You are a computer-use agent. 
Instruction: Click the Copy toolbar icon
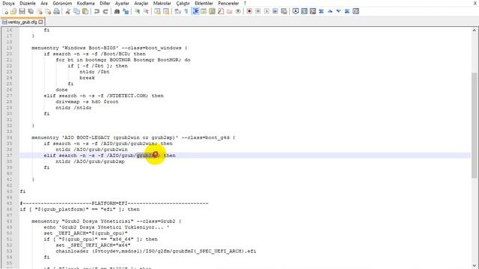76,11
